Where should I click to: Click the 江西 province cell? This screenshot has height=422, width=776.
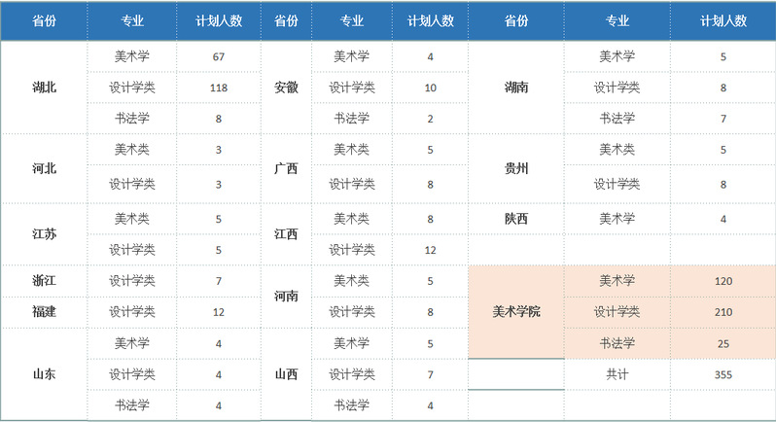286,234
